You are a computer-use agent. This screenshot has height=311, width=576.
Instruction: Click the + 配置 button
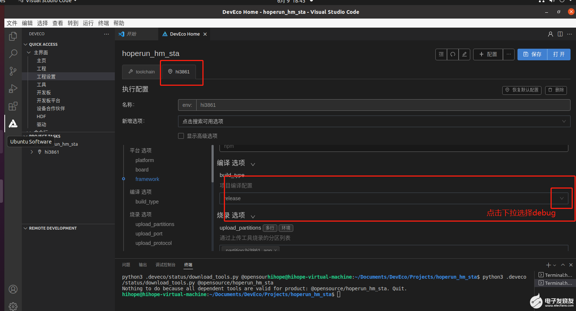488,54
